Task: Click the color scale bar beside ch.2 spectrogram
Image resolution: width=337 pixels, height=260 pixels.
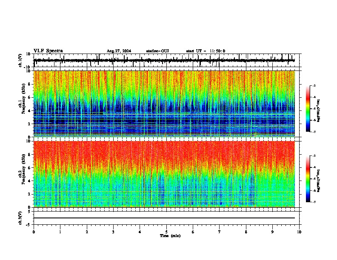Action: point(308,179)
